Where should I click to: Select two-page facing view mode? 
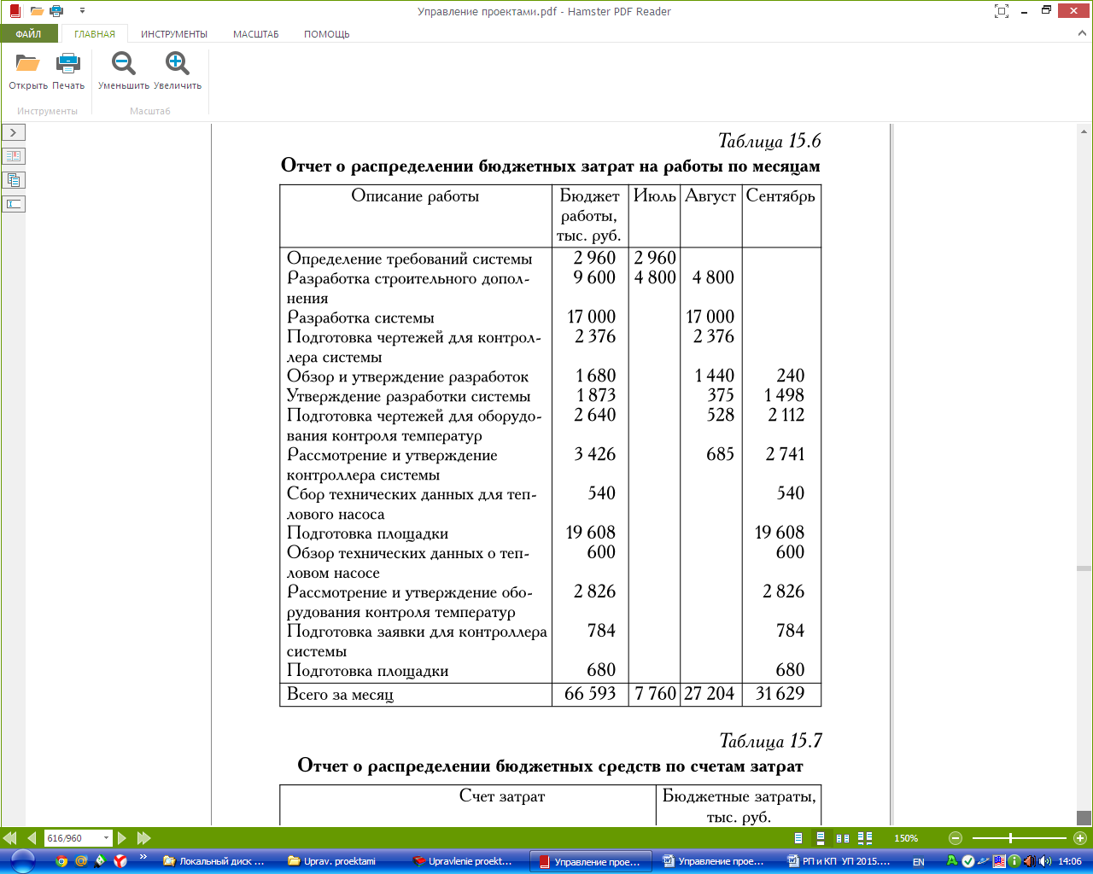843,838
